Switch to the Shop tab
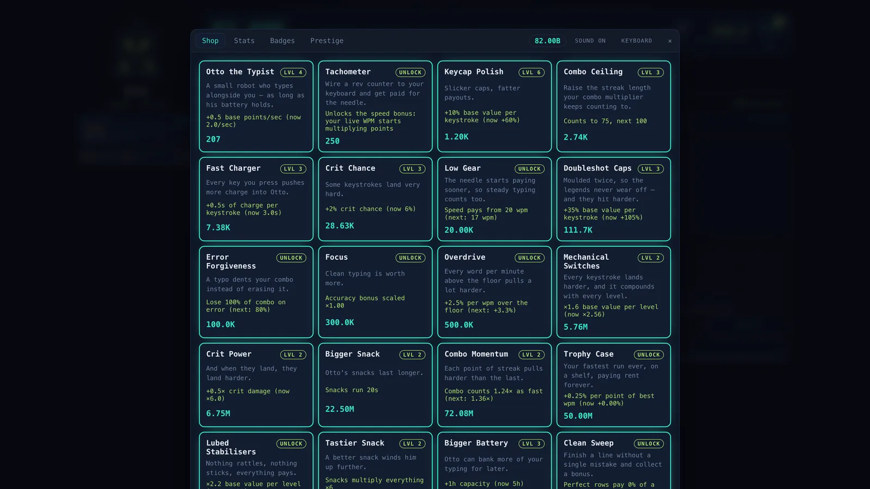 click(210, 41)
